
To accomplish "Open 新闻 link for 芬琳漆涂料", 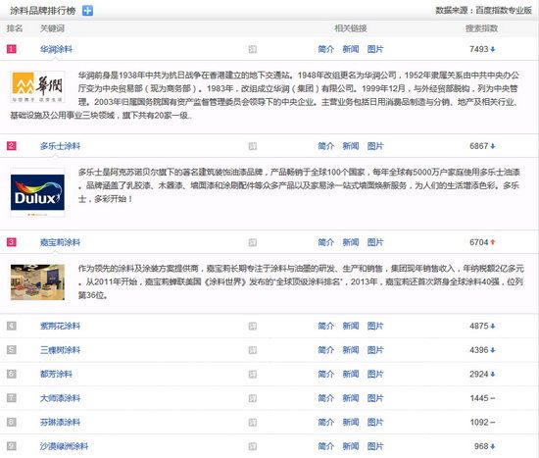I will (x=351, y=423).
